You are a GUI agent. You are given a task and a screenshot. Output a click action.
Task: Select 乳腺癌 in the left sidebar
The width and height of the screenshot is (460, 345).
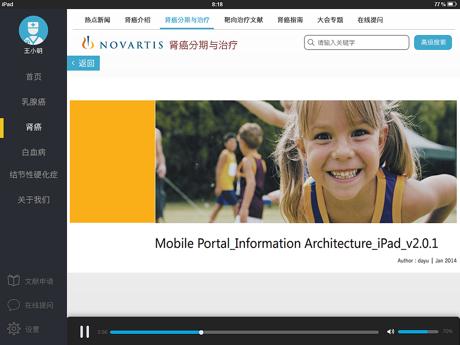pos(33,102)
